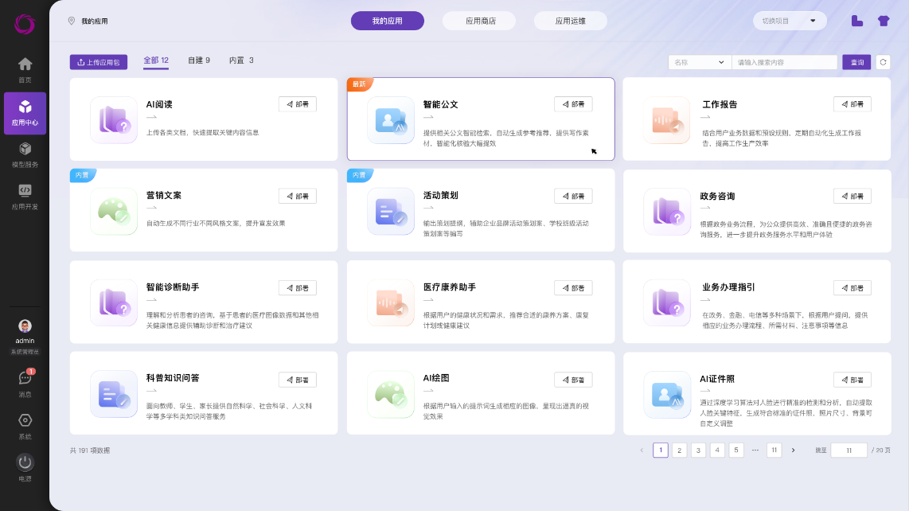Click the pagination ellipsis to jump pages
This screenshot has width=909, height=511.
(755, 450)
